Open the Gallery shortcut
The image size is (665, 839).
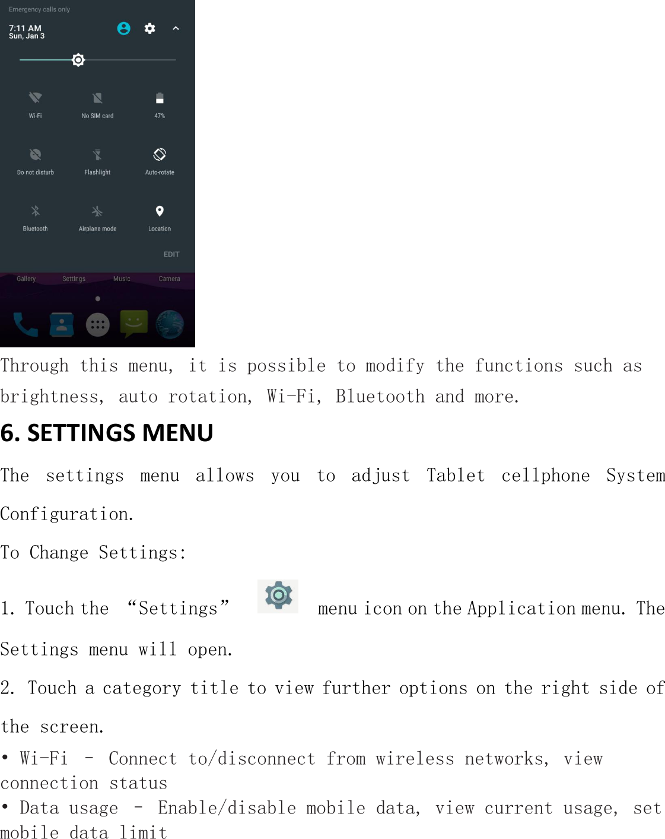click(26, 278)
